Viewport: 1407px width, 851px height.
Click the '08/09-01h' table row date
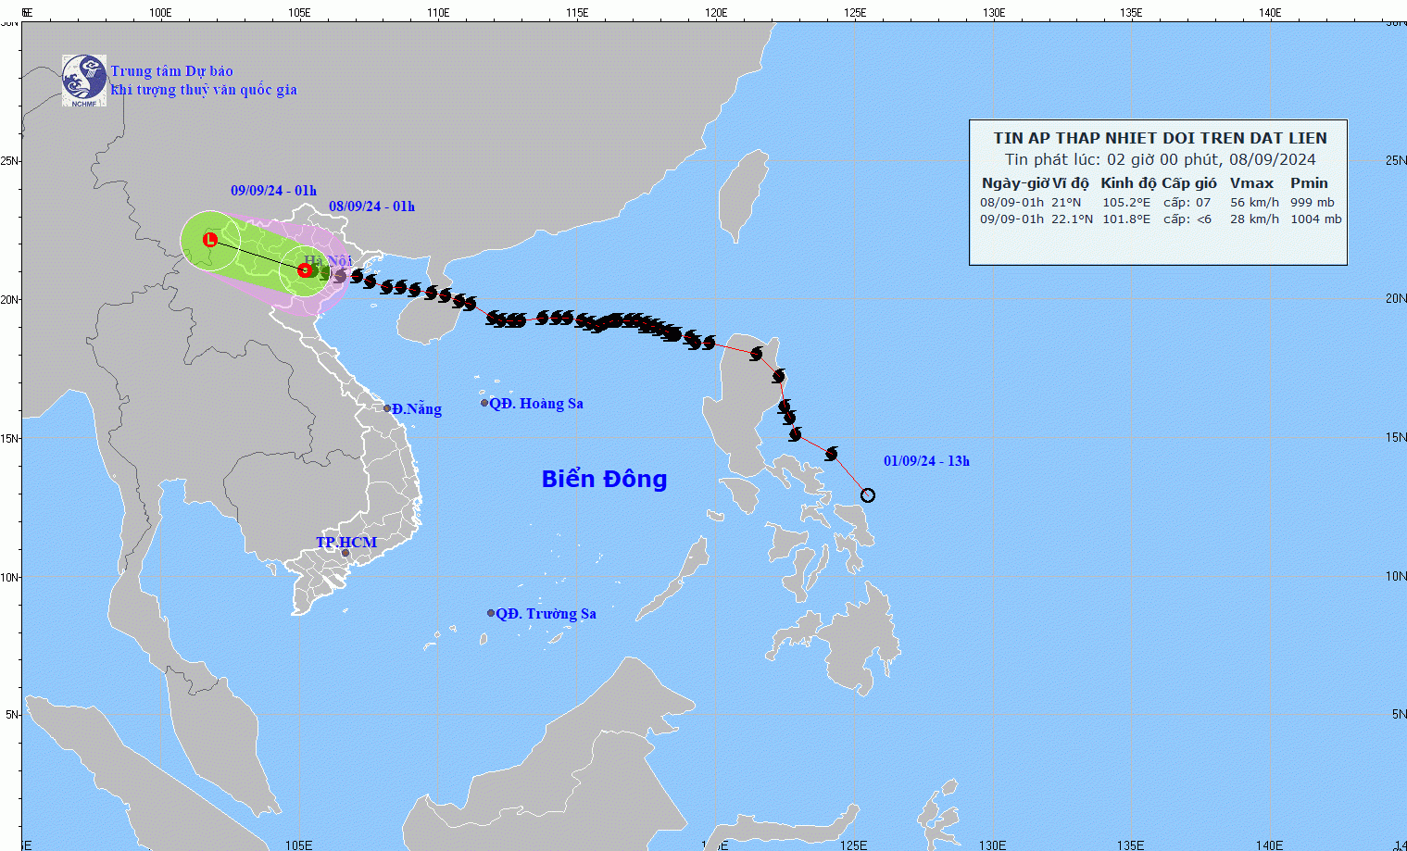[1011, 203]
